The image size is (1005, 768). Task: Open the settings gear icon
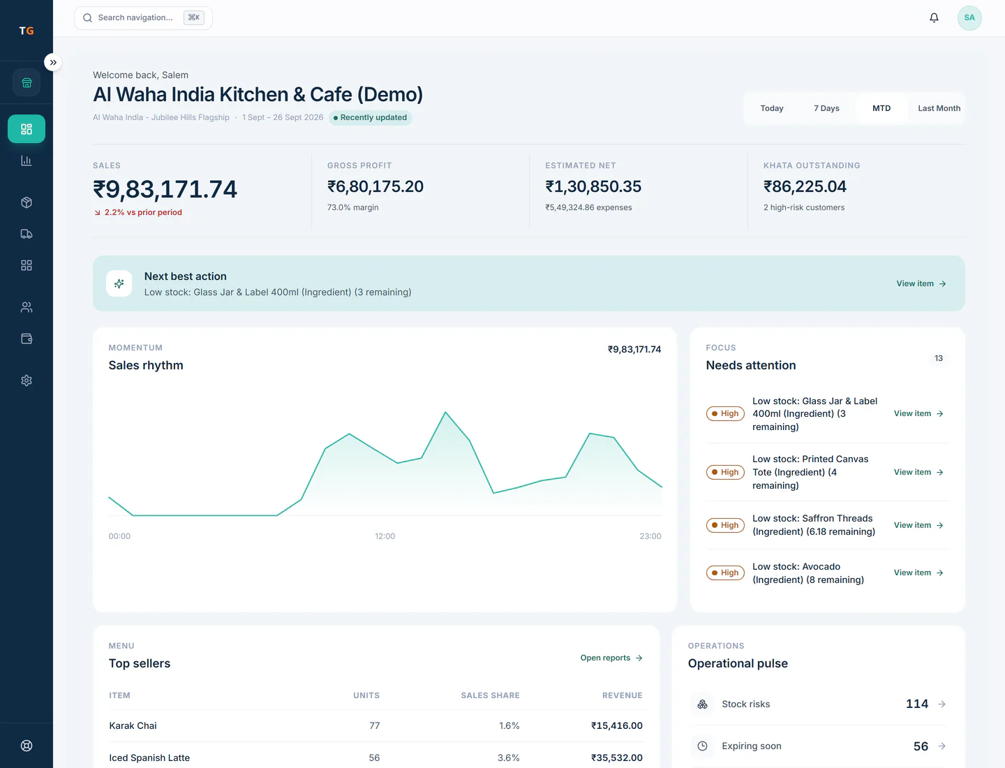tap(27, 381)
